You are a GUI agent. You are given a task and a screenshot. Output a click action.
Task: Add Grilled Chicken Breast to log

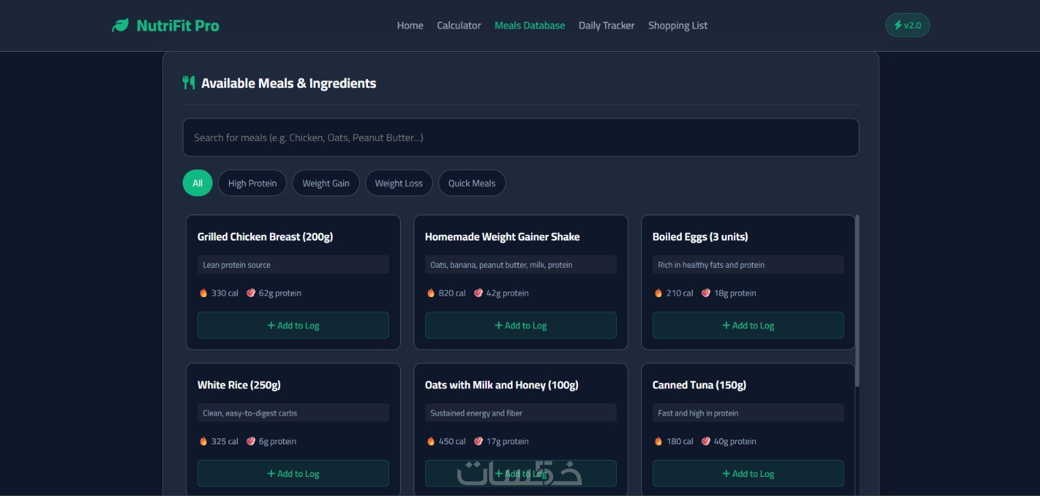pos(293,325)
